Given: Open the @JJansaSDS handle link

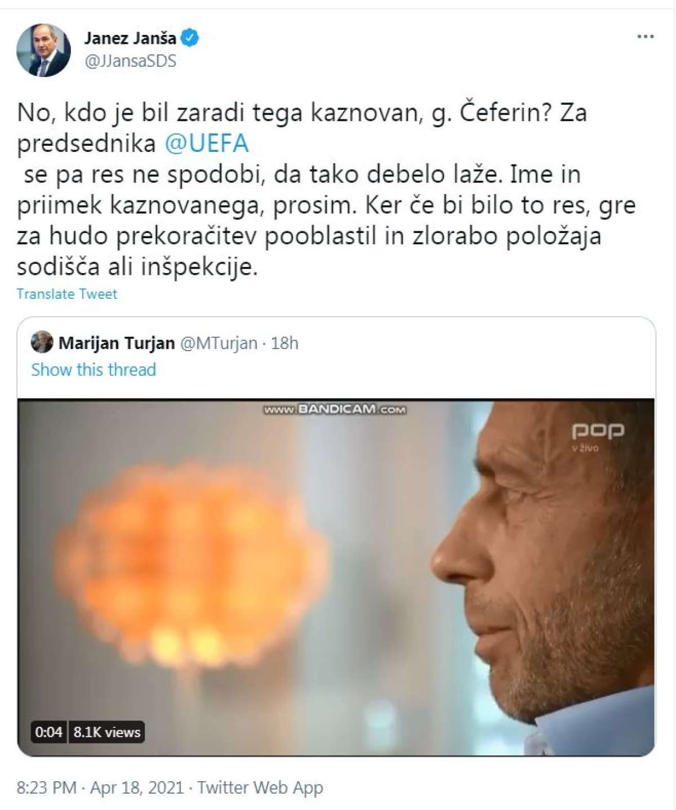Looking at the screenshot, I should pos(130,61).
